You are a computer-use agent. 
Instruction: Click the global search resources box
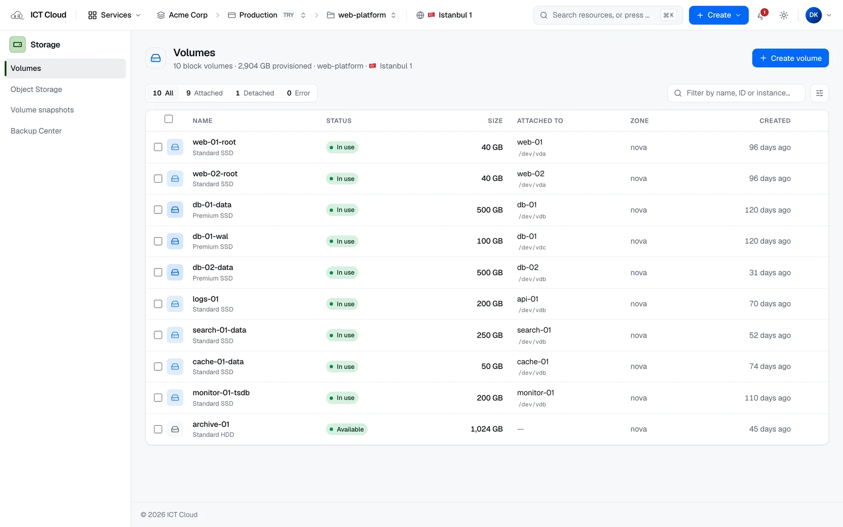click(x=608, y=15)
